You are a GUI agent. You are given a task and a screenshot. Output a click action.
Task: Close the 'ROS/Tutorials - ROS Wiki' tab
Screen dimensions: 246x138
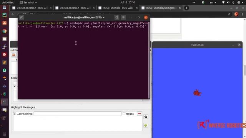pyautogui.click(x=137, y=8)
